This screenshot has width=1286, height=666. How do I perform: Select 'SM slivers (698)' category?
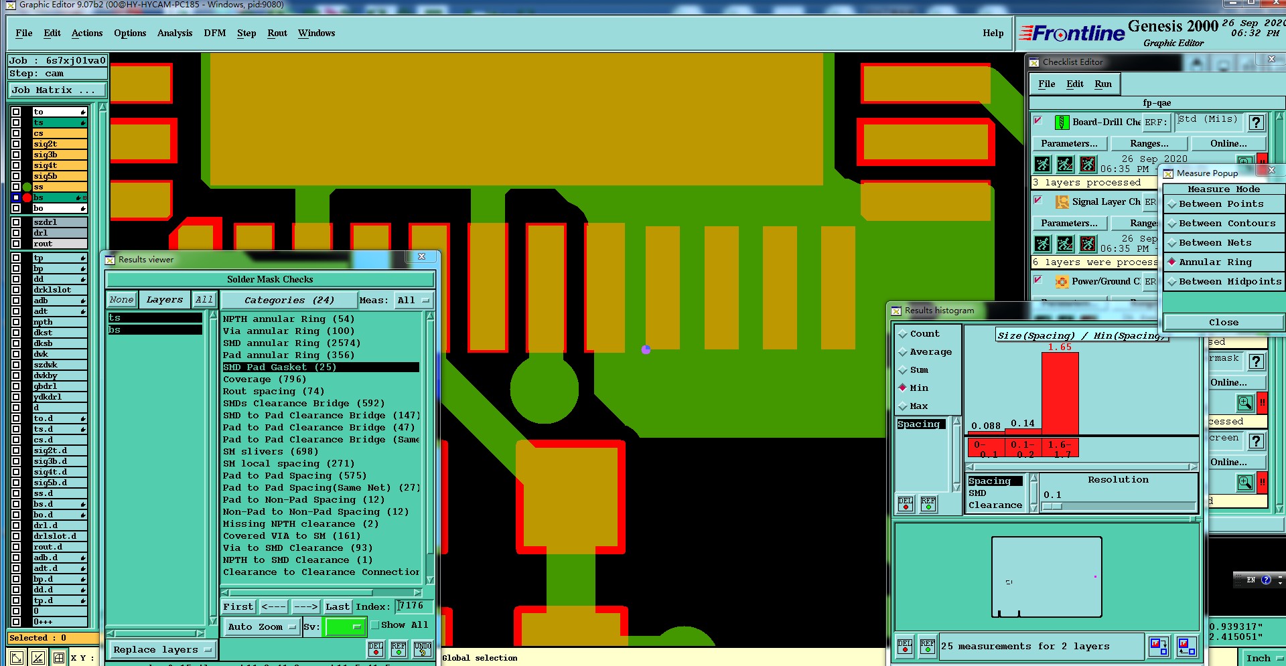(x=271, y=451)
